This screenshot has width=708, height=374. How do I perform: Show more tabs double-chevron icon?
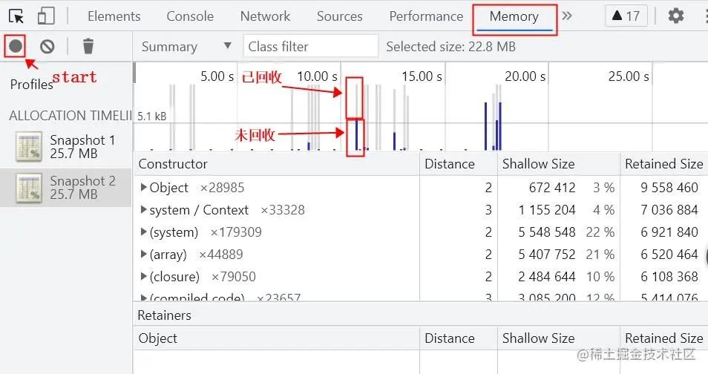point(567,16)
